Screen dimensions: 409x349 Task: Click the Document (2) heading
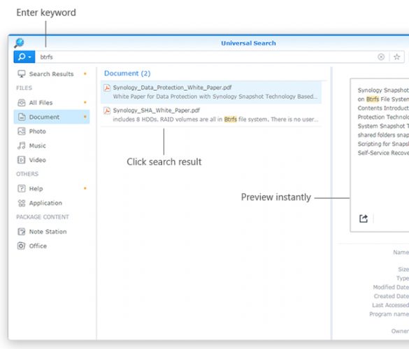pyautogui.click(x=127, y=73)
